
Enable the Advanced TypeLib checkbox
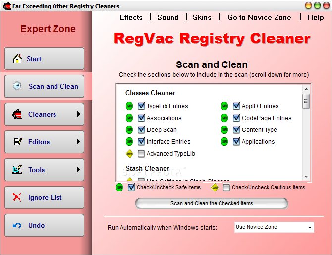[141, 154]
